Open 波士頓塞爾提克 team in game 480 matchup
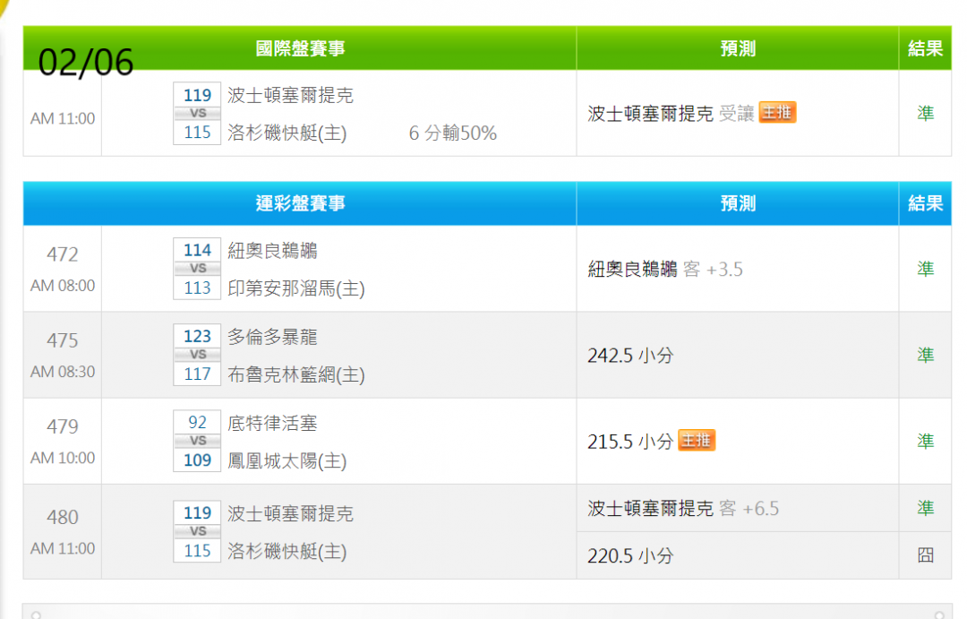Viewport: 967px width, 619px height. click(290, 513)
